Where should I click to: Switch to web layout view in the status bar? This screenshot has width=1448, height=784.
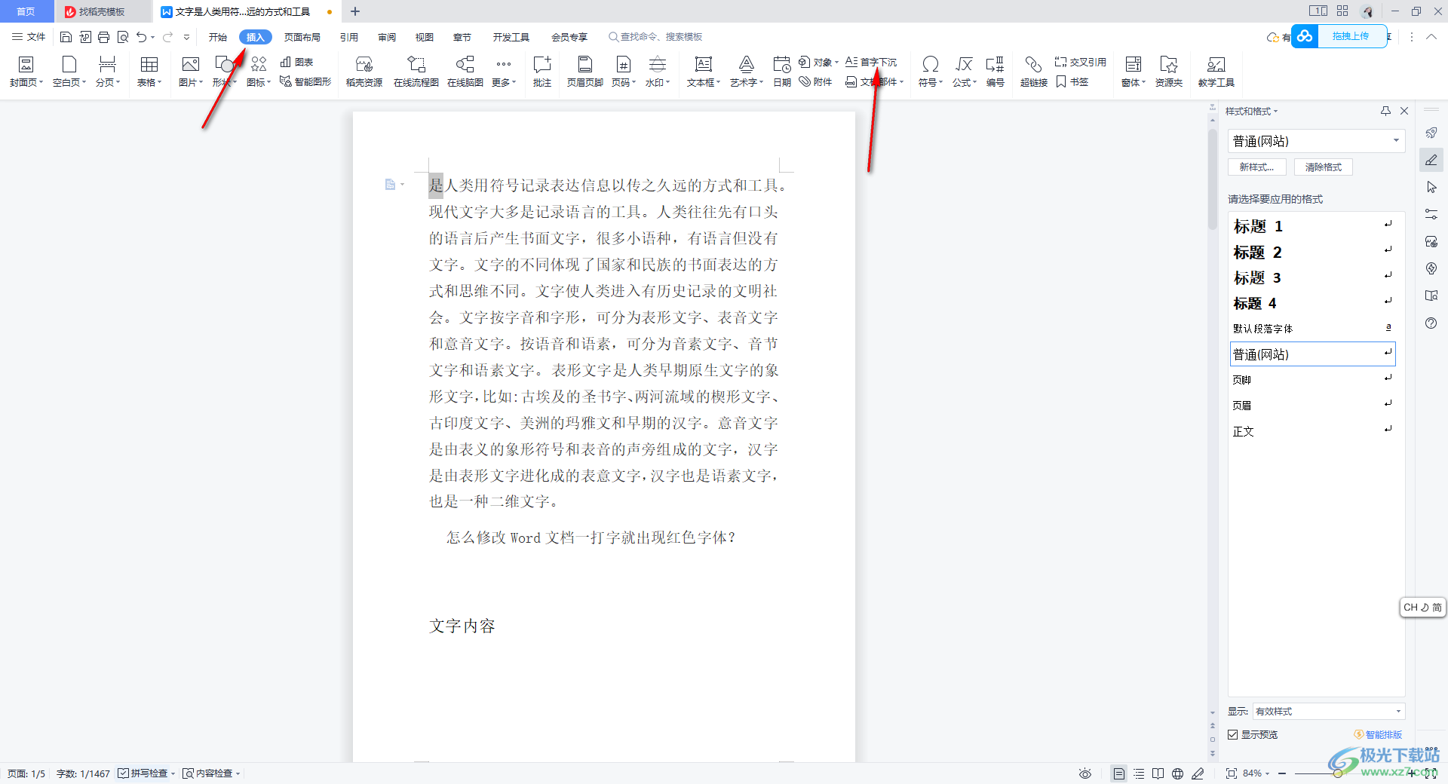tap(1178, 773)
